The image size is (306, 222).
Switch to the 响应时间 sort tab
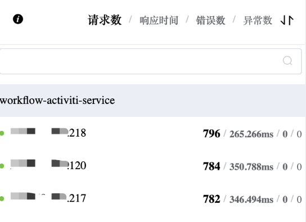159,20
